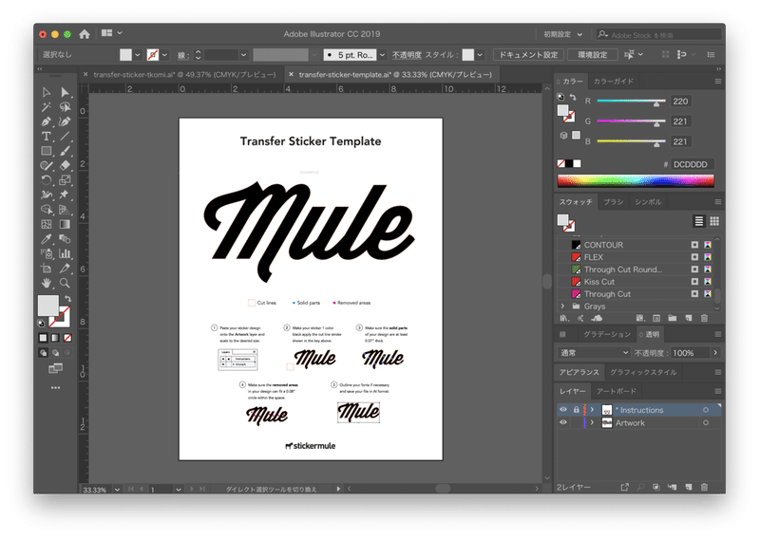Open the 初期設定 workspace dropdown
Viewport: 760px width, 539px height.
[x=562, y=34]
